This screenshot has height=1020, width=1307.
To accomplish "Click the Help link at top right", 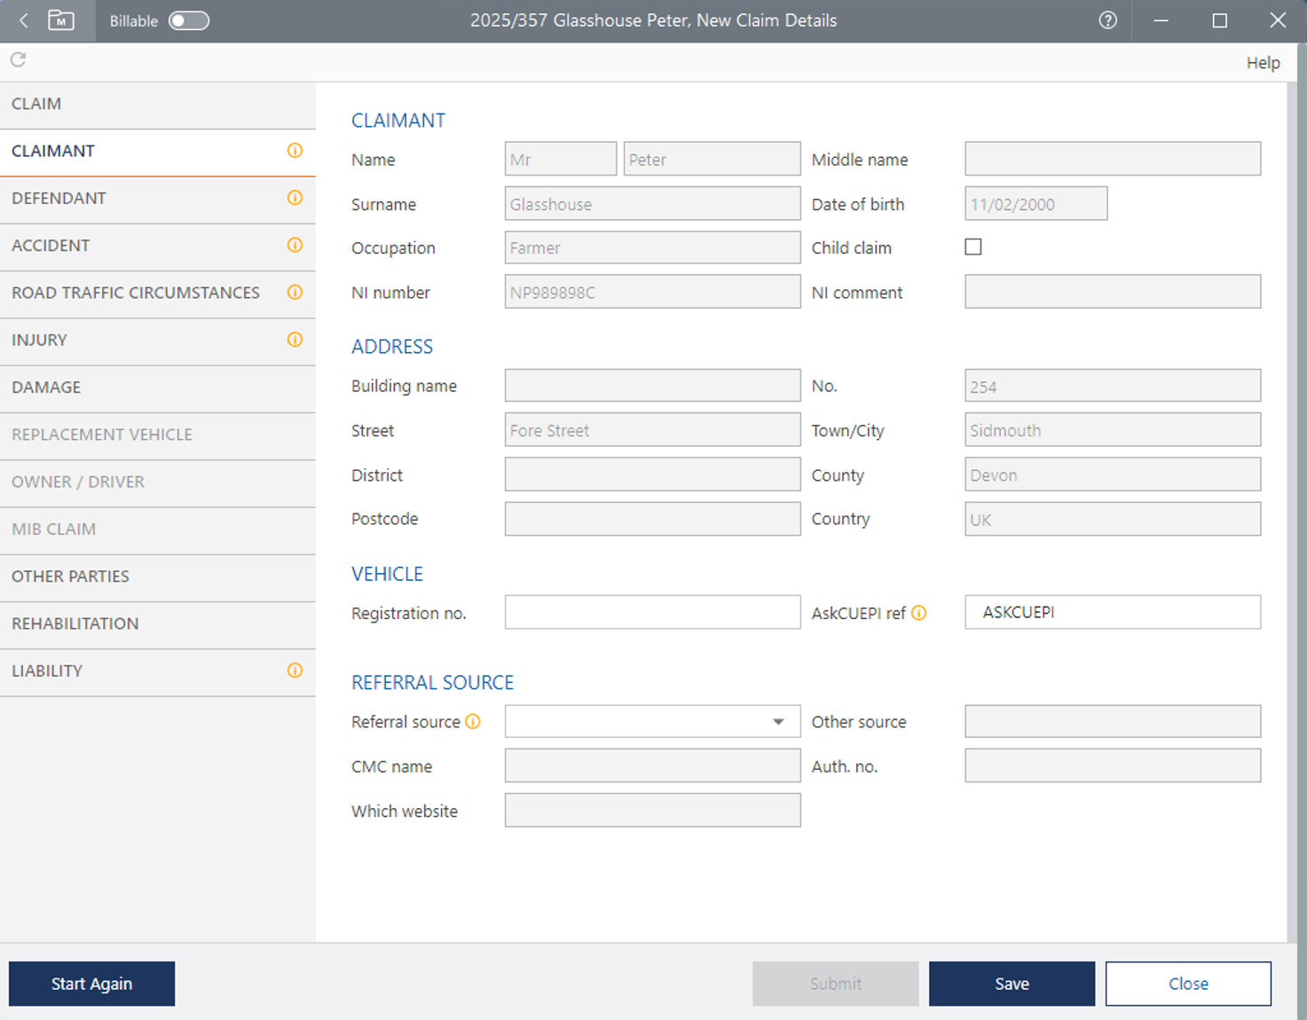I will click(1263, 63).
